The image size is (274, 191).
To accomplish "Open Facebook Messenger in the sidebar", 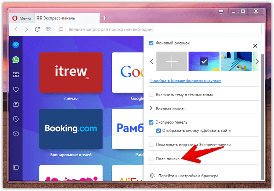I will (16, 45).
